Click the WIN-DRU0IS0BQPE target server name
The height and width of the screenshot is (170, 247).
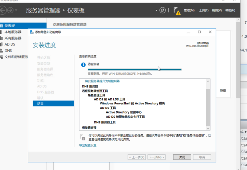197,46
